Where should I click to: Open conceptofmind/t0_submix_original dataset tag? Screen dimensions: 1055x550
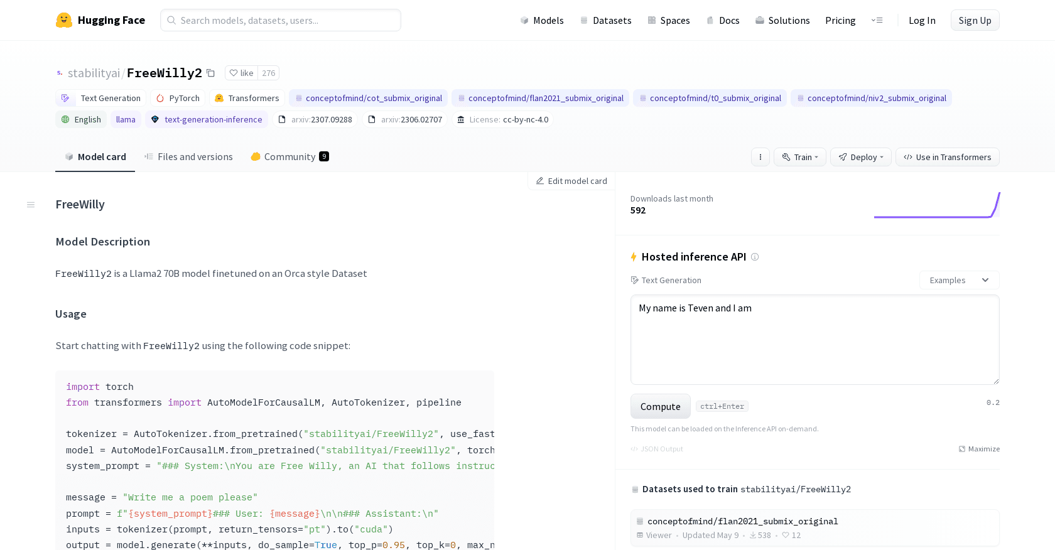pos(710,98)
